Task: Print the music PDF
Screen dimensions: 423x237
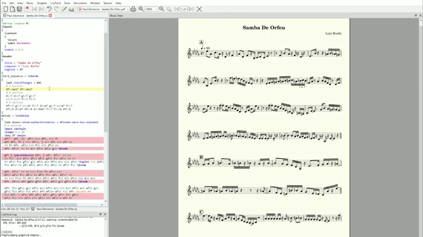Action: 134,9
